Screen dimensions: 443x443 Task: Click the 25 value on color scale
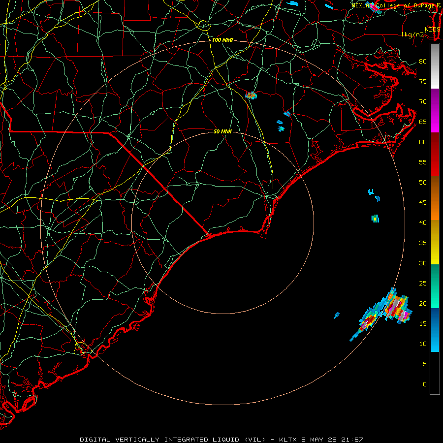423,284
